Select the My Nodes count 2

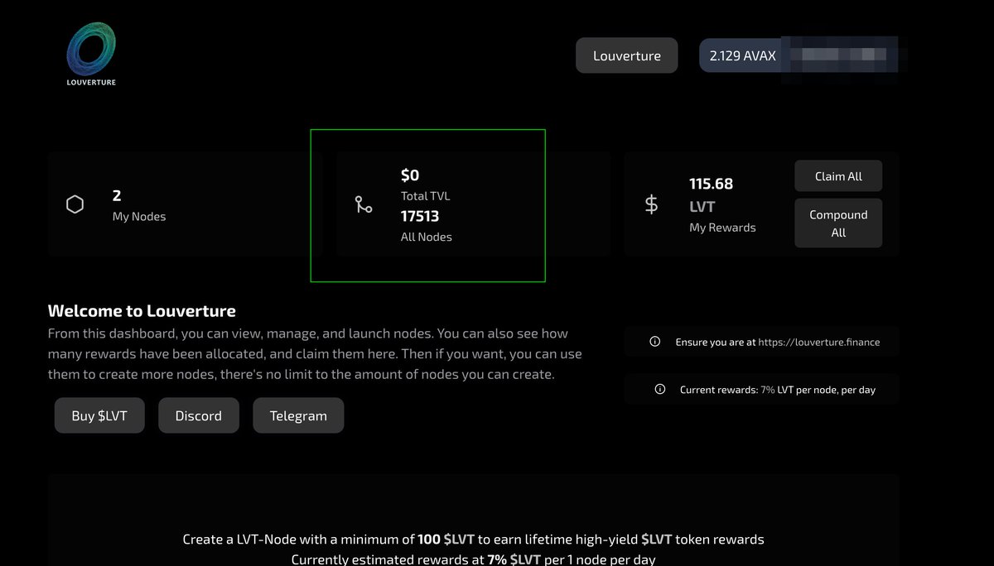[117, 195]
